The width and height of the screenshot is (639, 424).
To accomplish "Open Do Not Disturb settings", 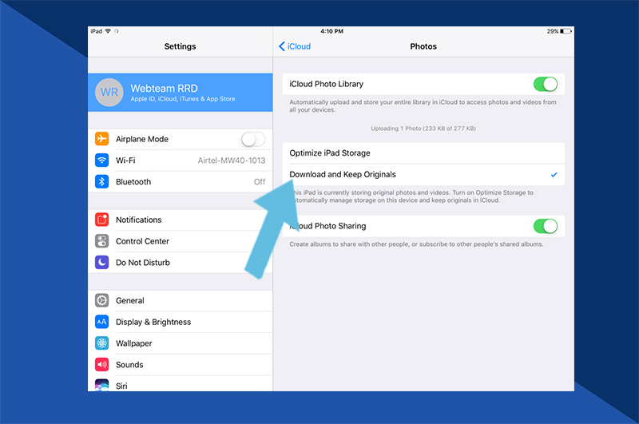I will tap(181, 262).
